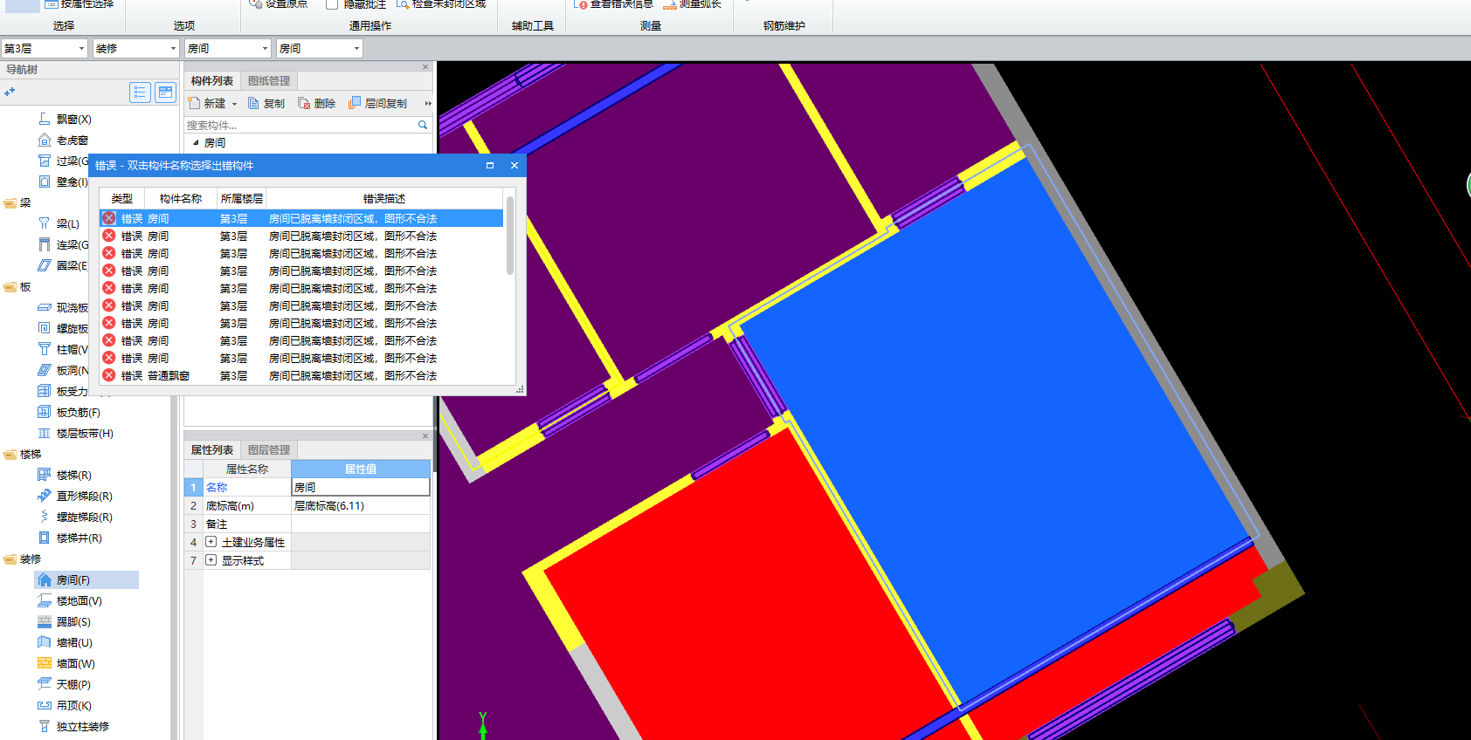Select 房间(F) in the 装修 tree
This screenshot has width=1471, height=740.
[86, 579]
